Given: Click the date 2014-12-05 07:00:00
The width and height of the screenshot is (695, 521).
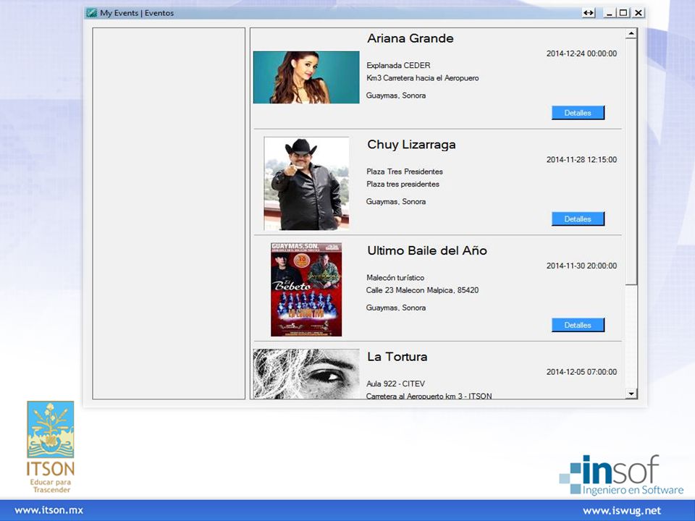Looking at the screenshot, I should click(581, 372).
